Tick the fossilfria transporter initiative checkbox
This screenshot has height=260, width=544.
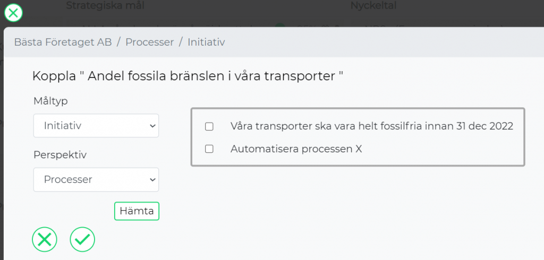click(209, 126)
